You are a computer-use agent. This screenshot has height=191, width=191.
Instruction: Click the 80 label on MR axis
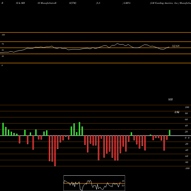point(186,113)
